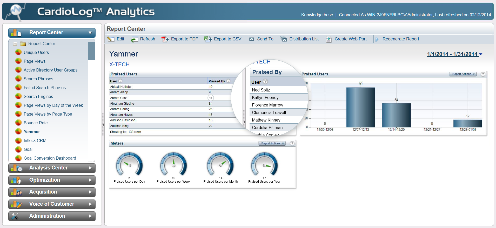Click the Unique Users pie icon
The width and height of the screenshot is (496, 228).
pos(18,52)
